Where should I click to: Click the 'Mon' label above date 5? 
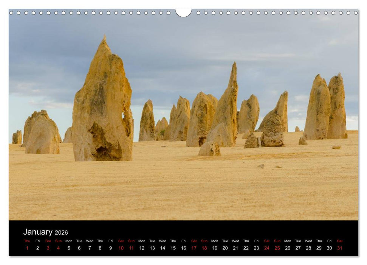coord(68,241)
